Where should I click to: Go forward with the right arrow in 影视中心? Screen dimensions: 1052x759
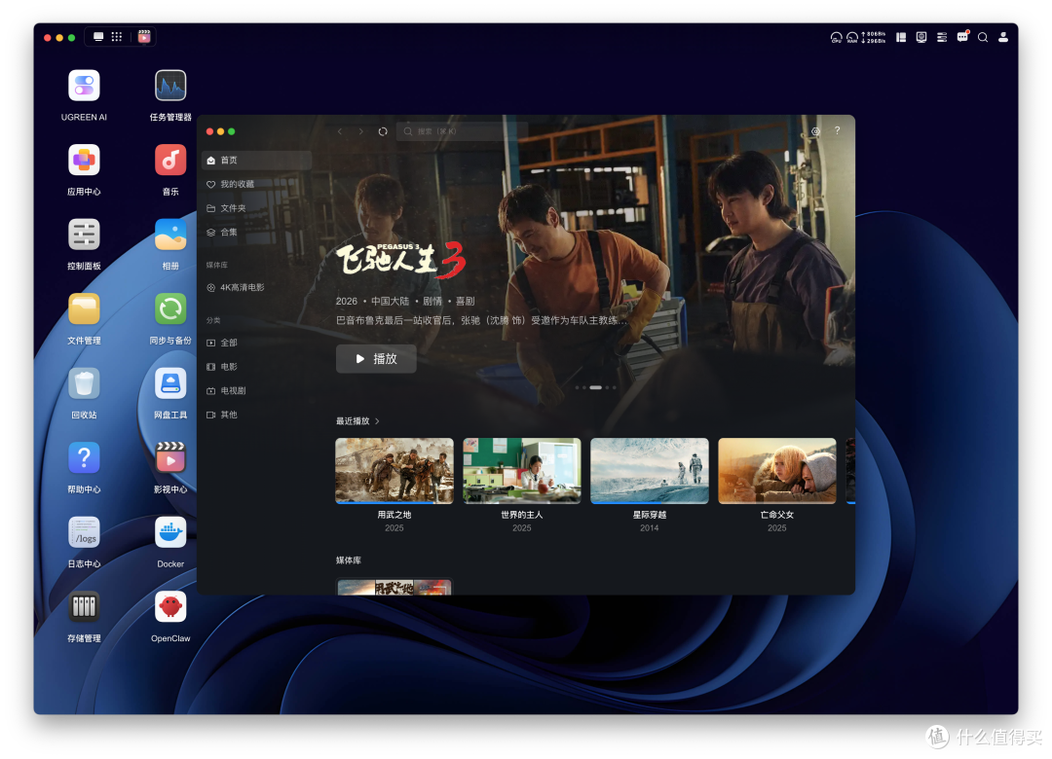pyautogui.click(x=361, y=131)
